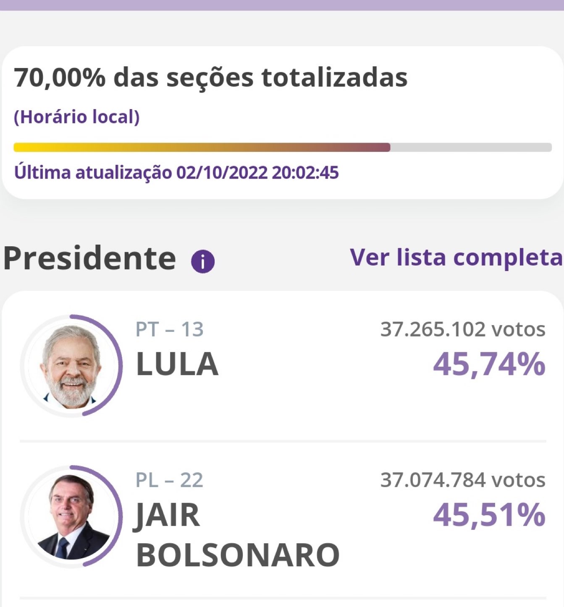Select the JAIR BOLSONARO candidate name
The image size is (564, 607).
237,534
